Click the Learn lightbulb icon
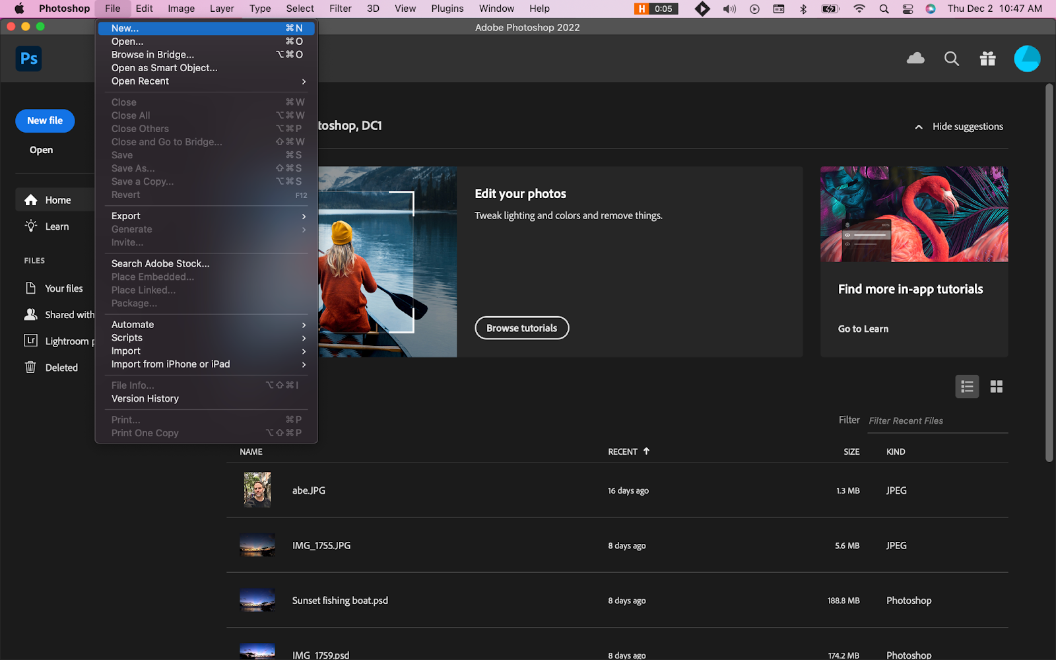Image resolution: width=1056 pixels, height=660 pixels. pyautogui.click(x=31, y=226)
